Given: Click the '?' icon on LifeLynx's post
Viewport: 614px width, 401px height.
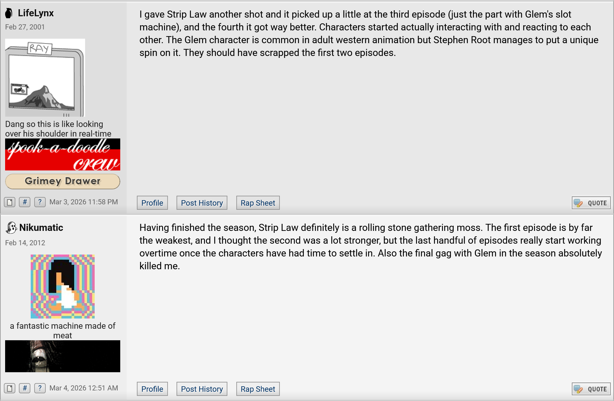Looking at the screenshot, I should [40, 202].
